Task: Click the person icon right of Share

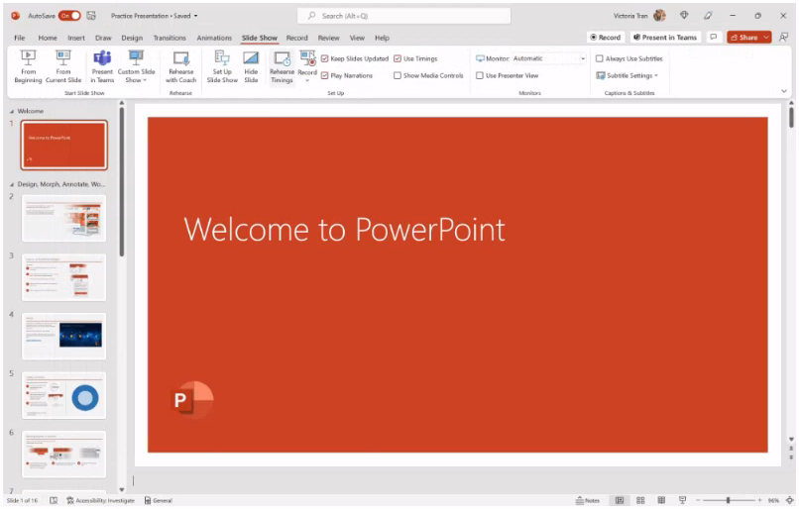Action: (784, 38)
